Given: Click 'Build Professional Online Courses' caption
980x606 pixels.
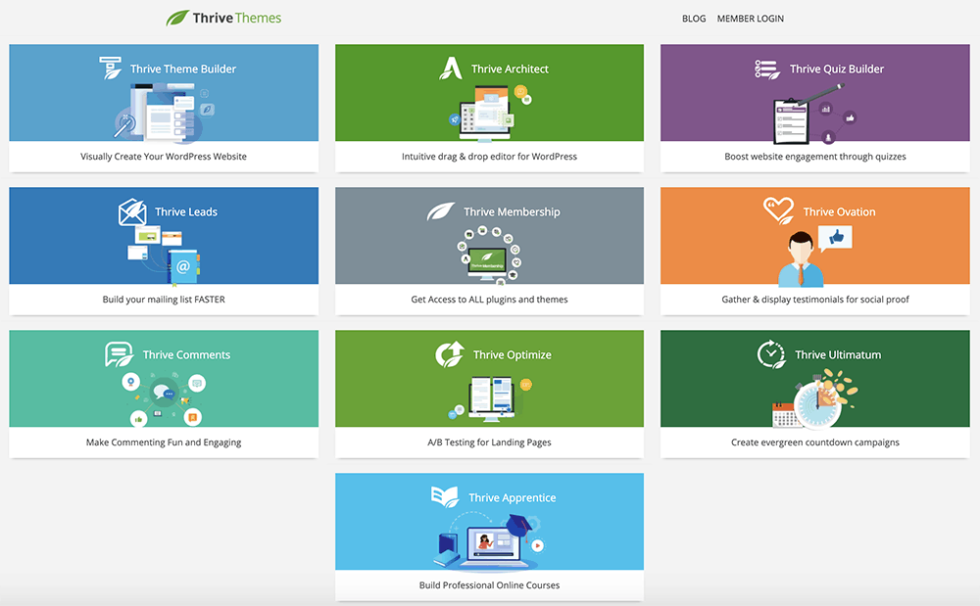Looking at the screenshot, I should pos(489,585).
